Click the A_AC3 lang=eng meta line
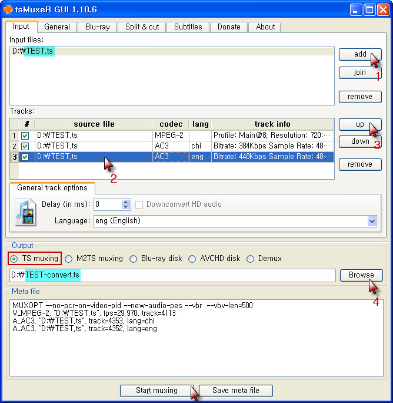This screenshot has width=393, height=403. point(85,329)
